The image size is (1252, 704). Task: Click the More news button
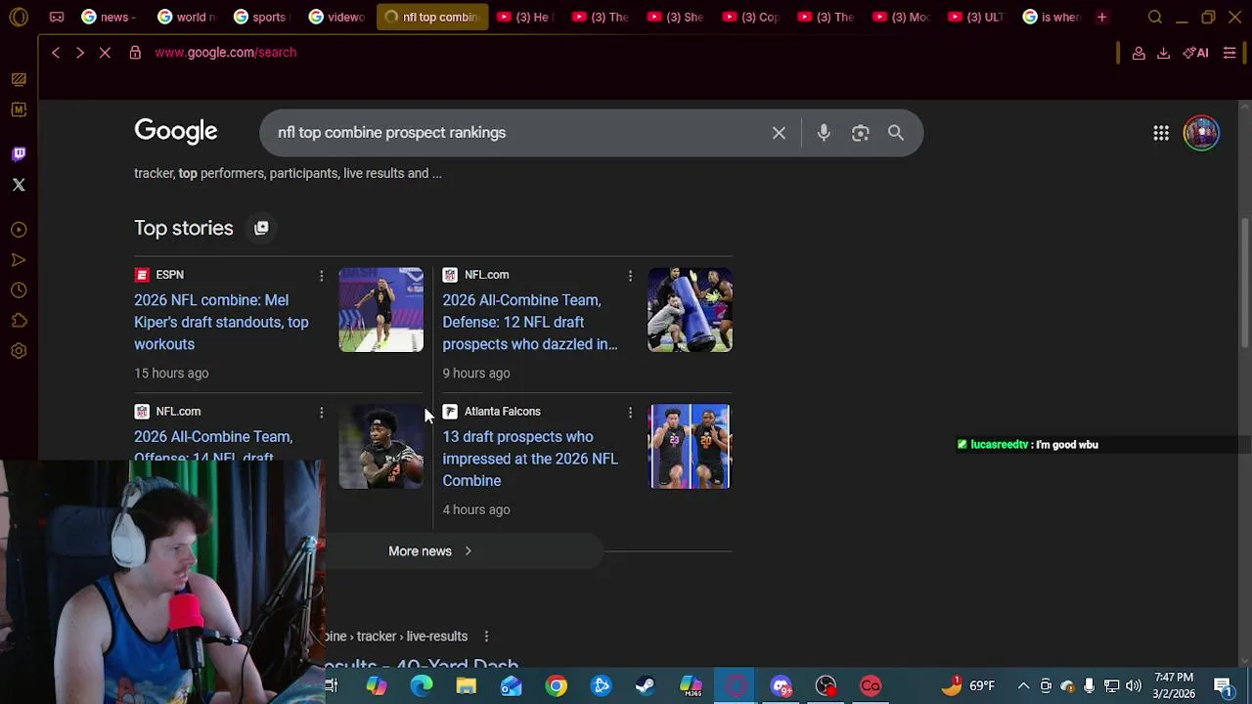[430, 551]
